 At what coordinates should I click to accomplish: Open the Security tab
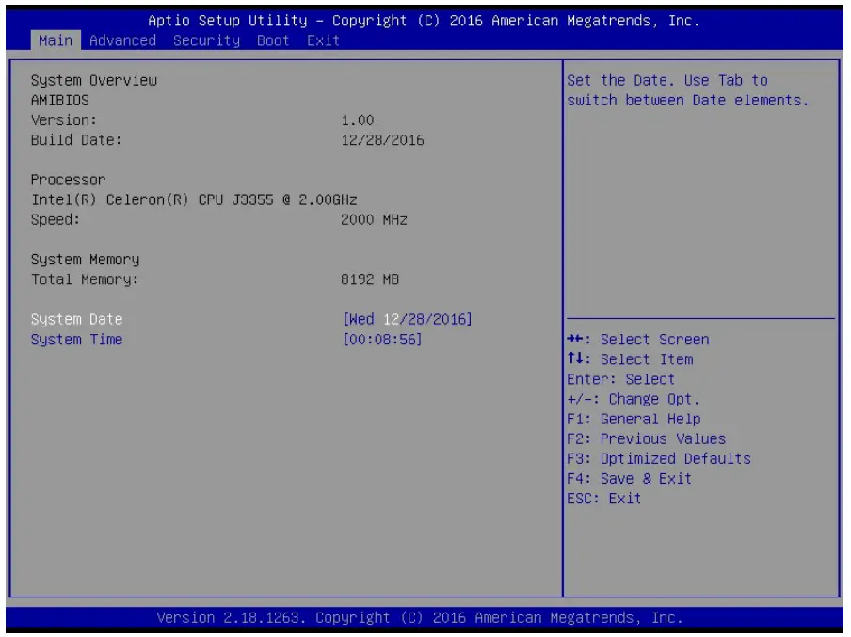[x=206, y=40]
